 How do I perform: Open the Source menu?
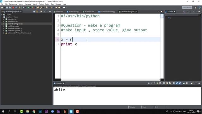pyautogui.click(x=21, y=4)
